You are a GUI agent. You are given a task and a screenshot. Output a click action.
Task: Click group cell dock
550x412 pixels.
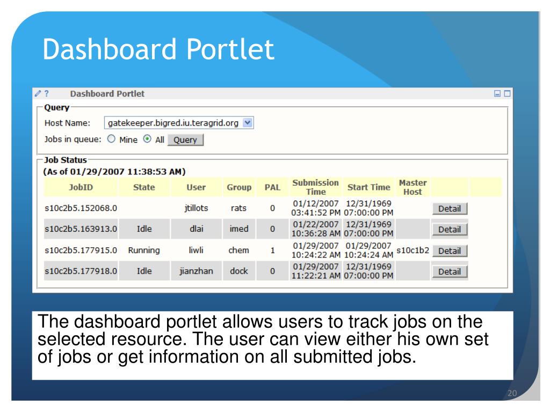tap(239, 271)
